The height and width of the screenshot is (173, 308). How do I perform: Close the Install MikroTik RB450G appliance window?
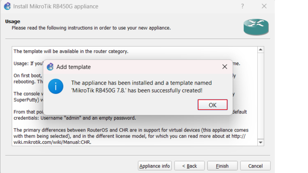(x=264, y=6)
